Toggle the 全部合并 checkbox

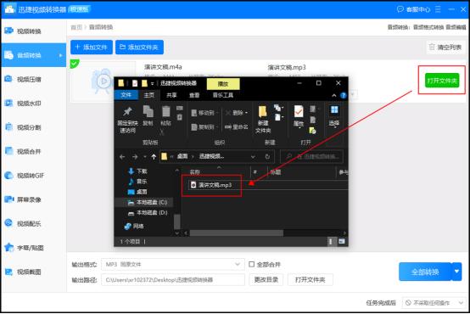click(x=251, y=264)
